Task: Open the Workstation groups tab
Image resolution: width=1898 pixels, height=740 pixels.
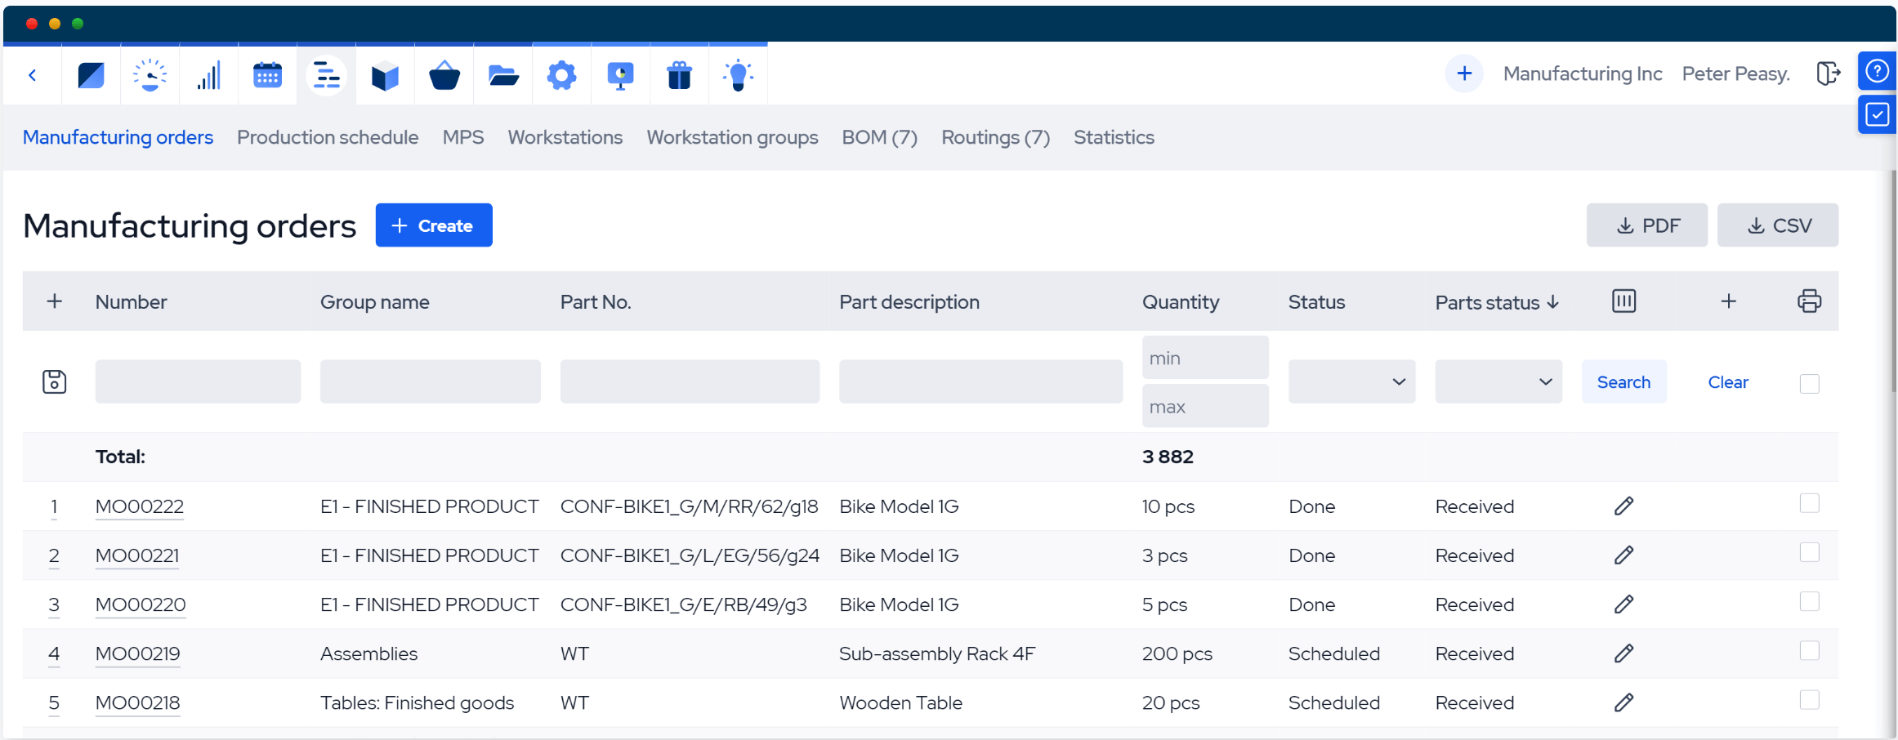Action: coord(732,137)
